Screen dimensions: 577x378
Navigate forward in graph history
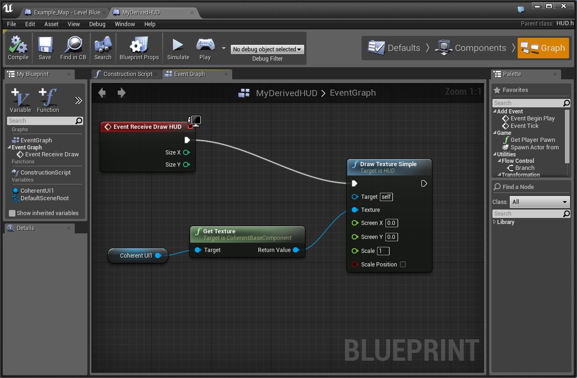(121, 93)
